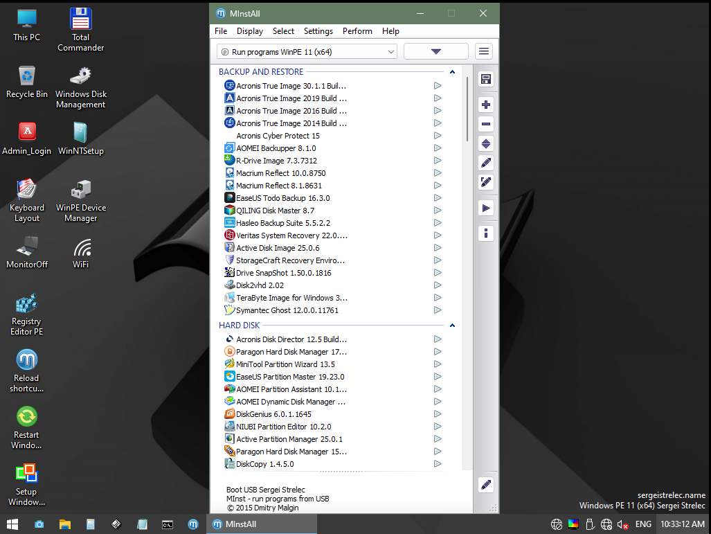
Task: Open the Perform menu
Action: pyautogui.click(x=357, y=31)
